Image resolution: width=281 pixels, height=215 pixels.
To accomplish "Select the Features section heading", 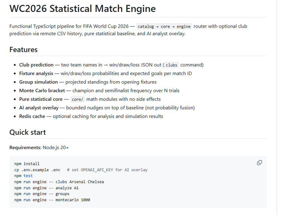I will pyautogui.click(x=24, y=50).
